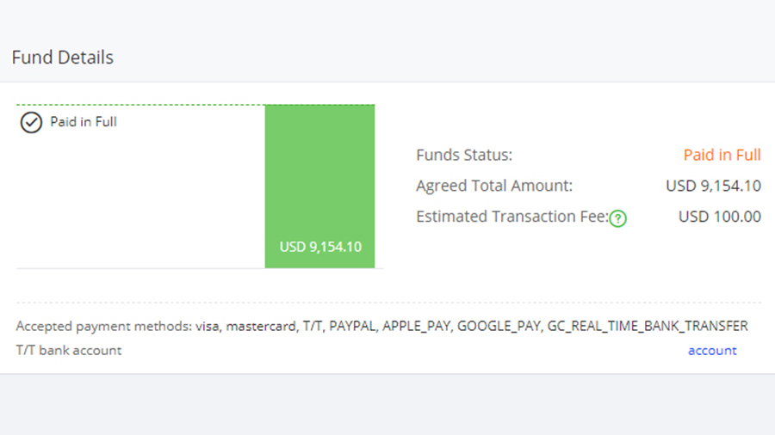The height and width of the screenshot is (435, 775).
Task: Select the USD 9,154.10 label inside green bar
Action: pyautogui.click(x=320, y=248)
